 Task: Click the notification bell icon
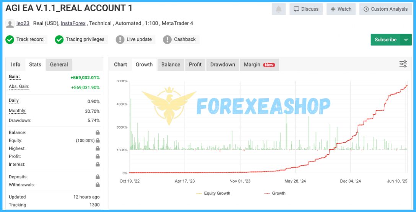coord(278,9)
